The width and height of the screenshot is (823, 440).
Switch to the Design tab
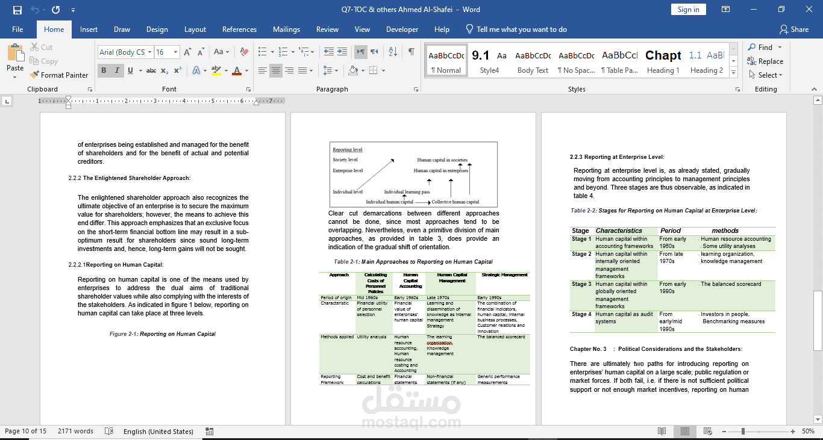pyautogui.click(x=157, y=29)
